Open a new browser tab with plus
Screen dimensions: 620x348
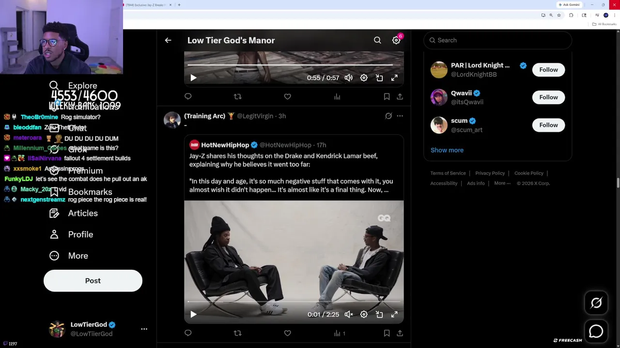[179, 5]
